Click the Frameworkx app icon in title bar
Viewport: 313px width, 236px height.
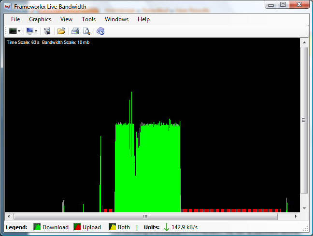click(7, 6)
